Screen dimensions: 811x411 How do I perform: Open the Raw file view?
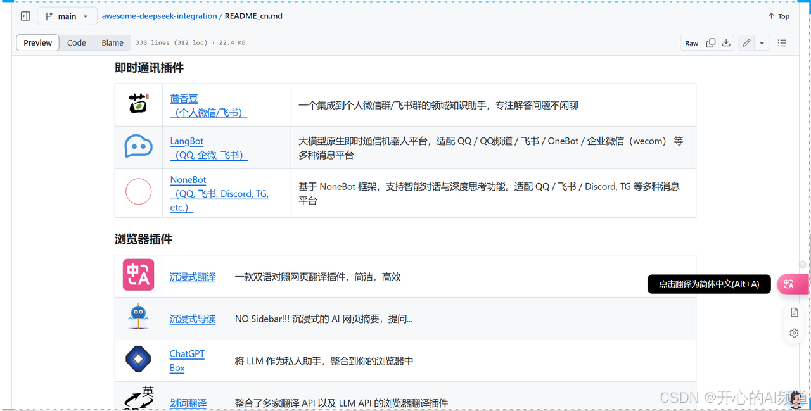(x=691, y=43)
